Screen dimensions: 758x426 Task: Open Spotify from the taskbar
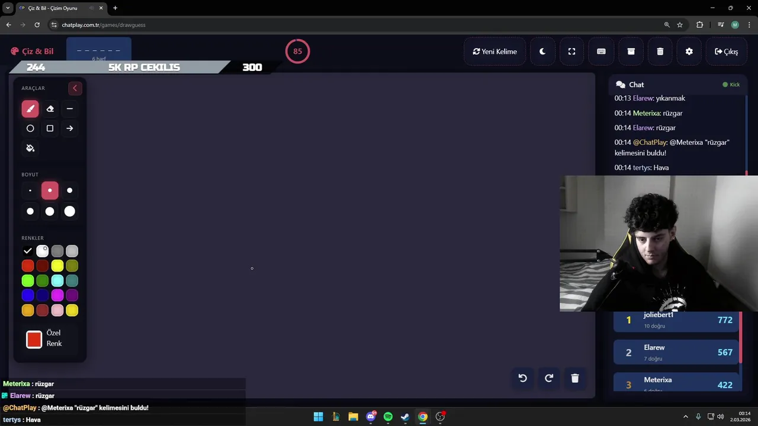(x=388, y=417)
